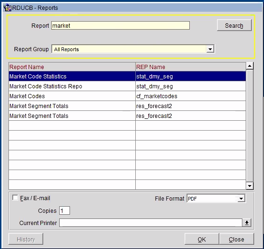
Task: Click the Close button
Action: (236, 239)
